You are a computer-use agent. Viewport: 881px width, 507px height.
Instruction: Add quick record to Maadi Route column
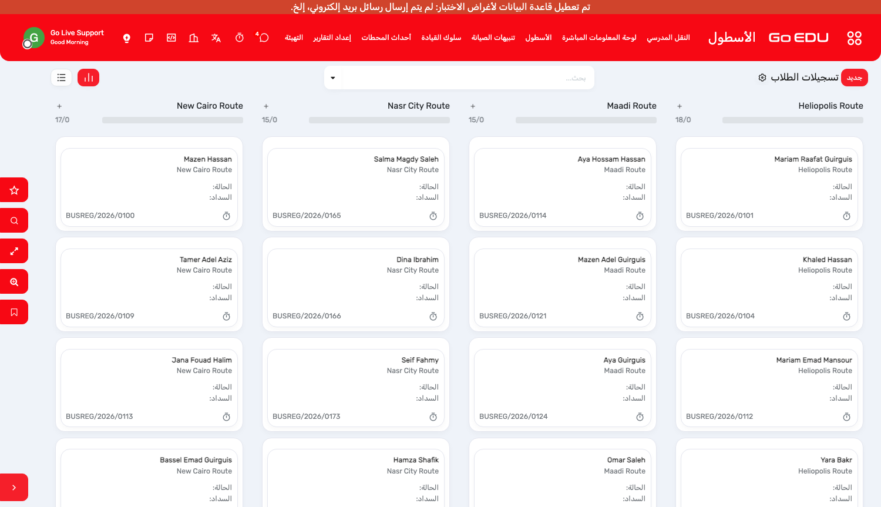click(473, 106)
